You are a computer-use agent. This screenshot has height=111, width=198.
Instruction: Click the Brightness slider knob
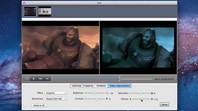[95, 93]
